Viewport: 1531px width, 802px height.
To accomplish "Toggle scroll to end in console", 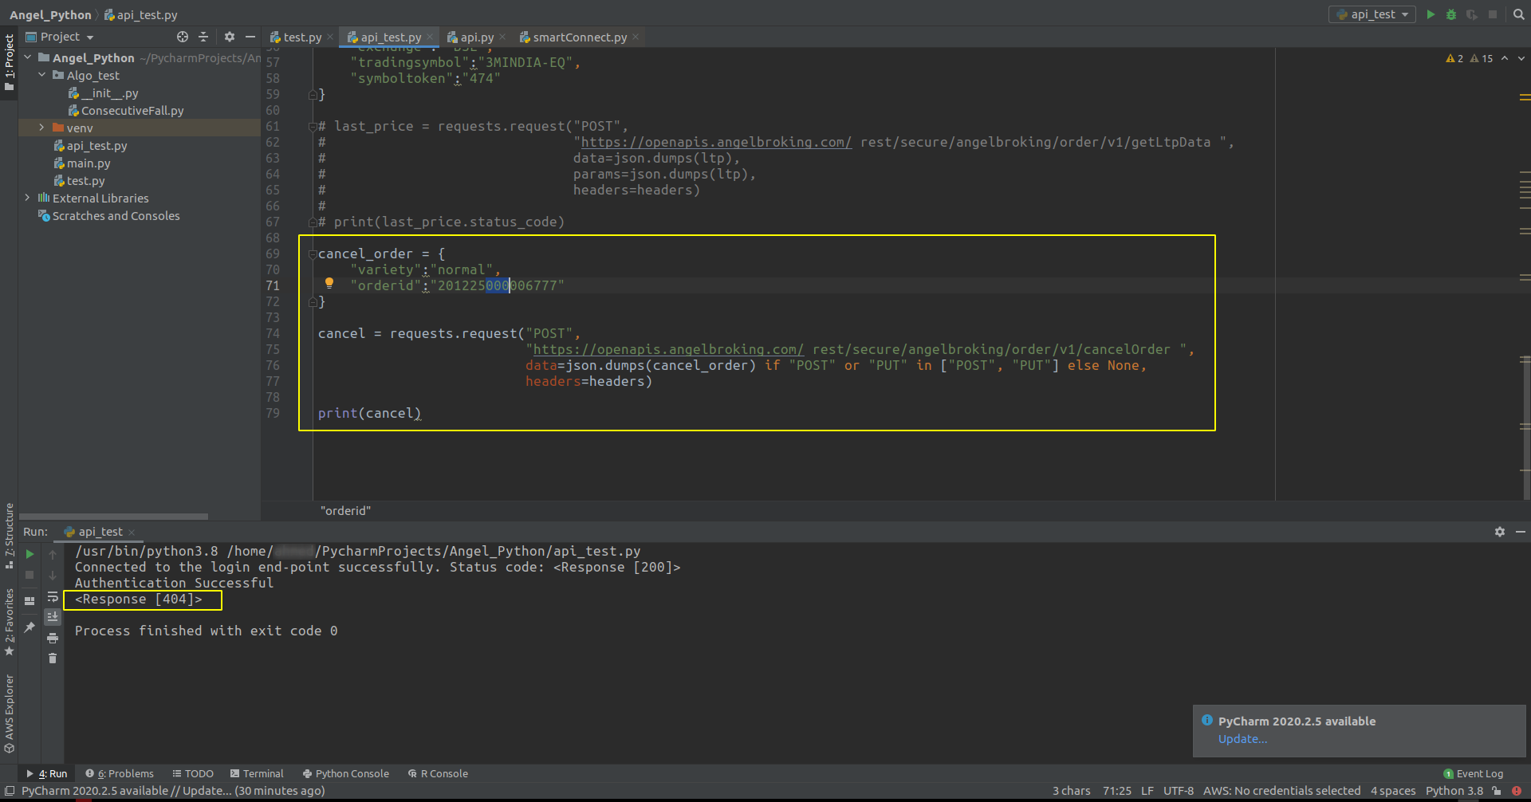I will [53, 617].
